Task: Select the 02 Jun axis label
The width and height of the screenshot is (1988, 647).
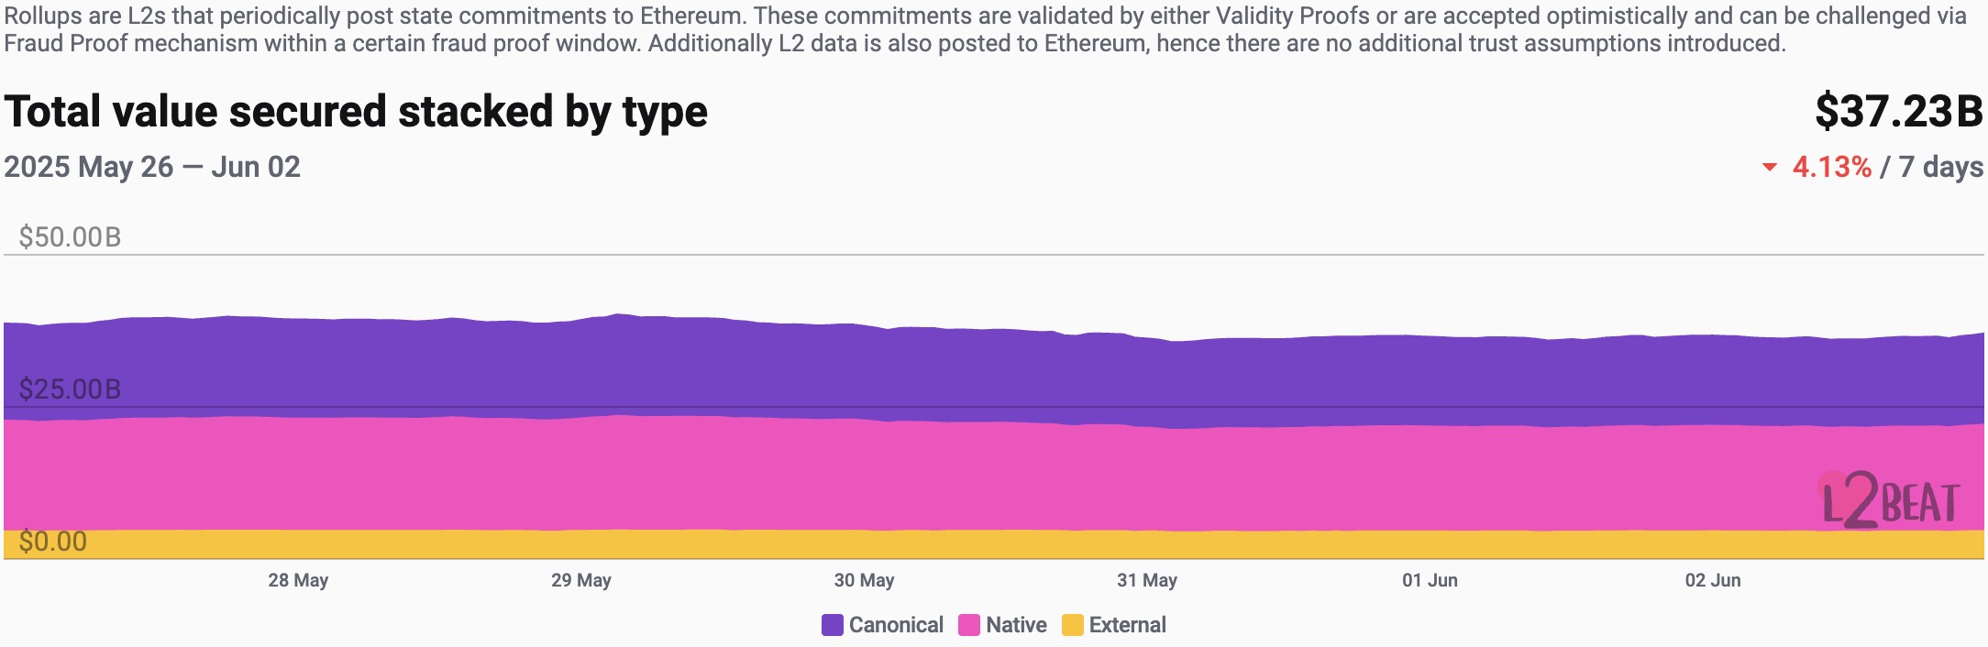Action: (x=1713, y=580)
